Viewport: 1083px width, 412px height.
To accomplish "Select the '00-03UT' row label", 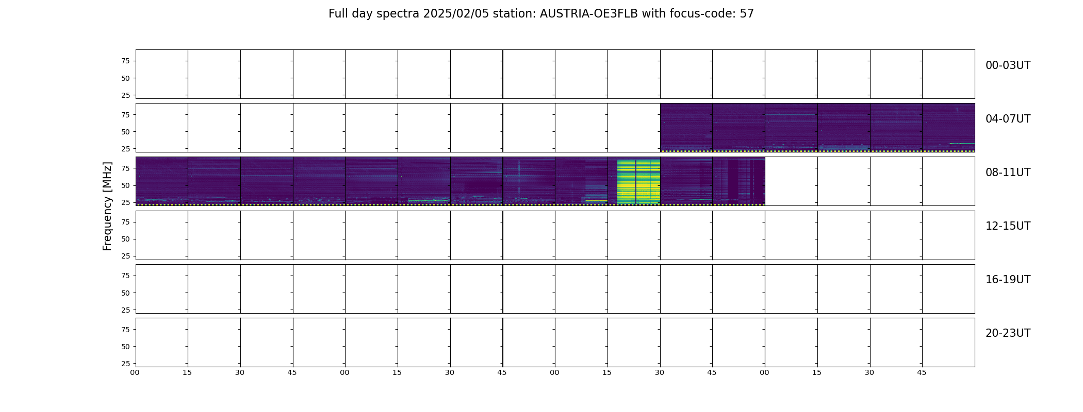I will [x=1008, y=65].
